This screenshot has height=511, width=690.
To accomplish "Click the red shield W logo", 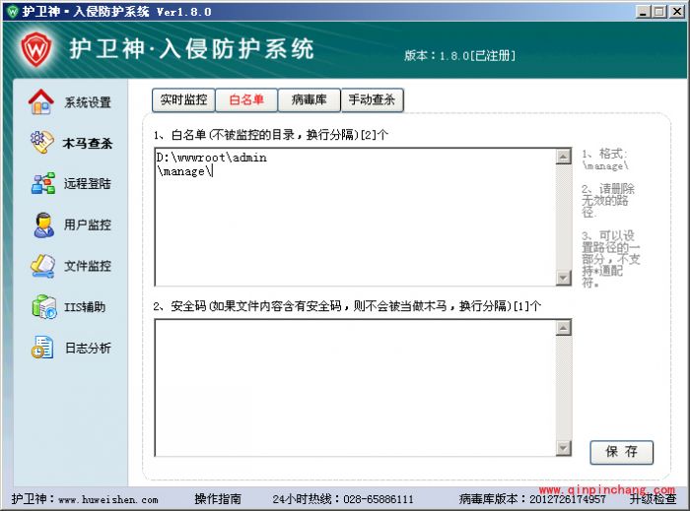I will point(36,48).
